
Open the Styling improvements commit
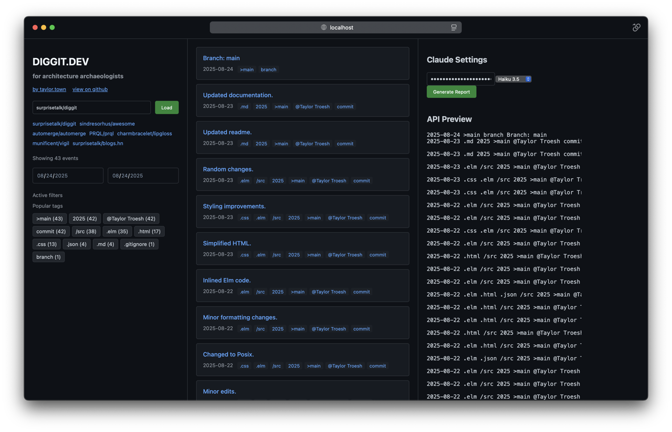(x=234, y=206)
